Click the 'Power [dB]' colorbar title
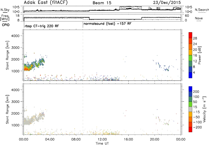The width and height of the screenshot is (209, 145). [x=199, y=55]
